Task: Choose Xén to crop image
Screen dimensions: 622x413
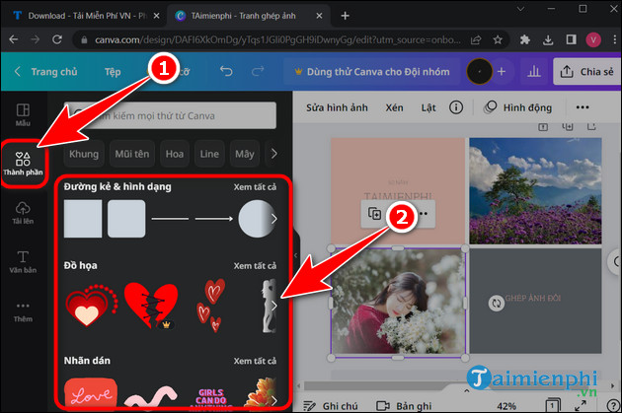Action: (x=394, y=107)
